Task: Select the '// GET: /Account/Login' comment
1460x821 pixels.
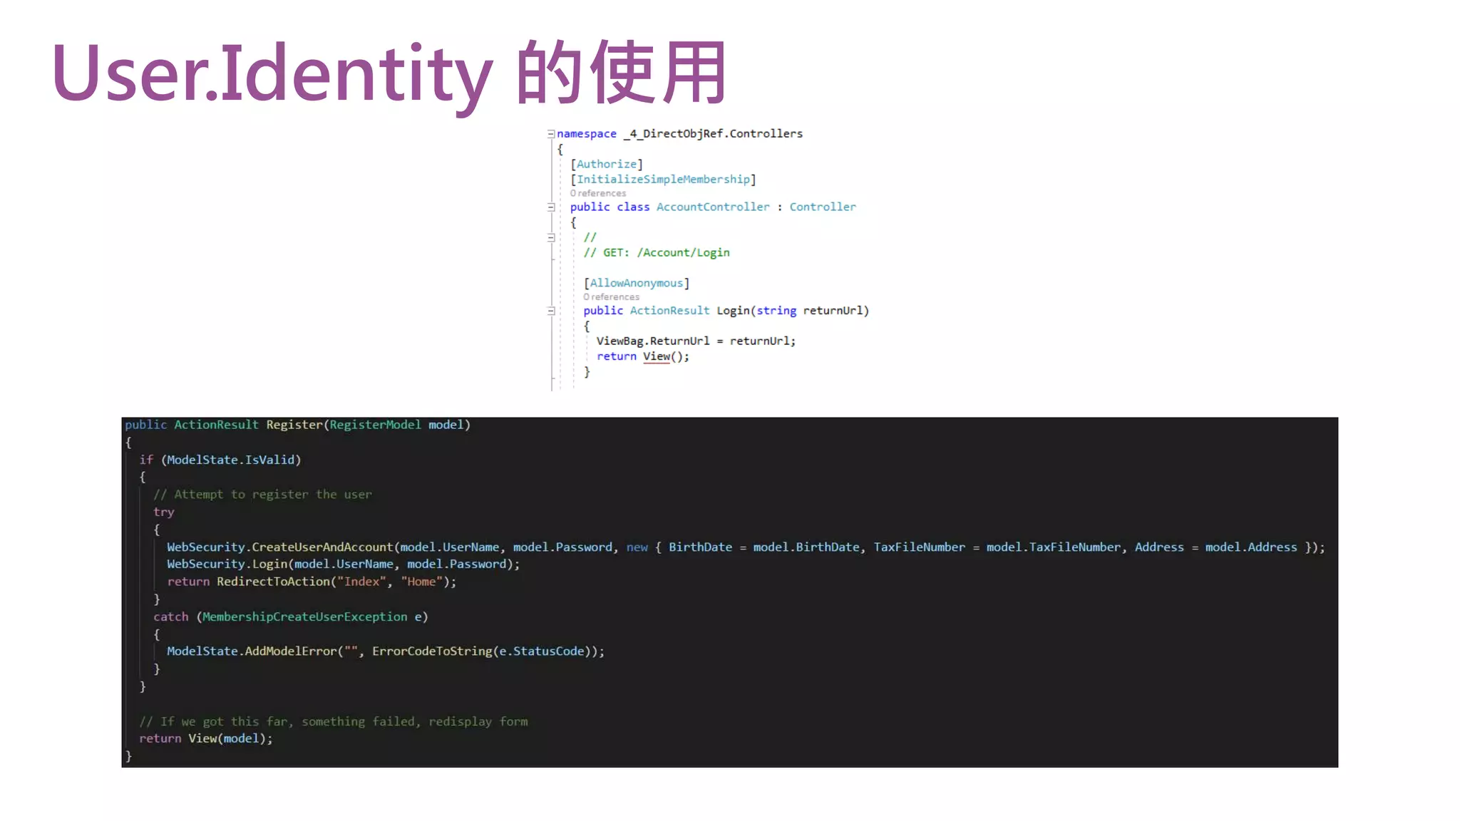Action: 657,252
